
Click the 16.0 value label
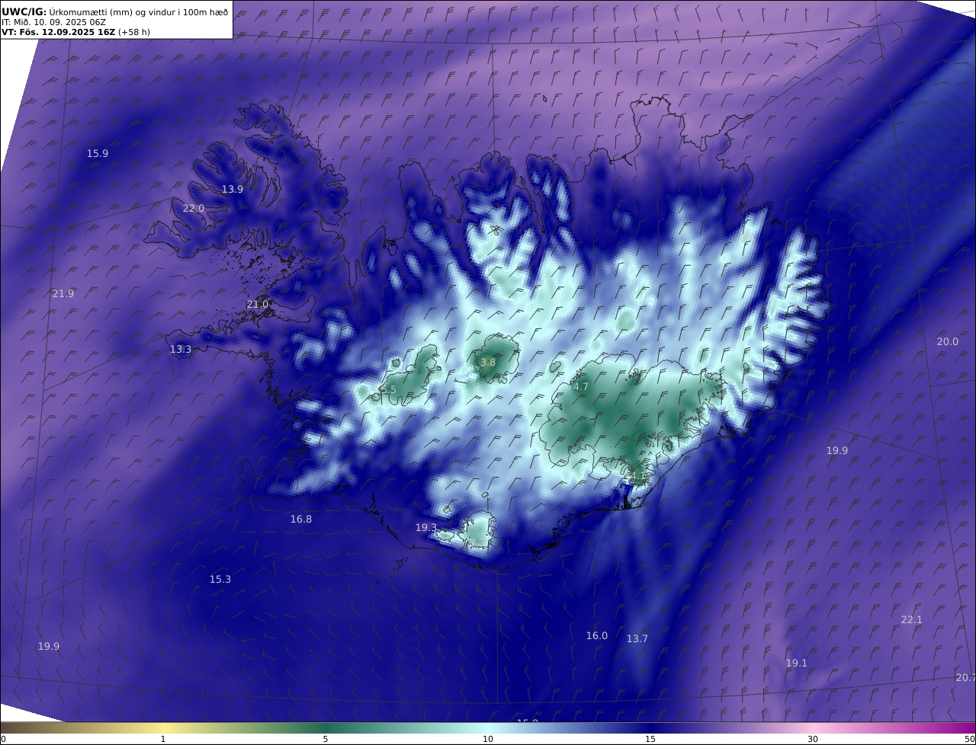596,635
